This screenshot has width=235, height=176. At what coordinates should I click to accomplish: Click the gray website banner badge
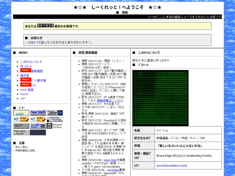21,126
